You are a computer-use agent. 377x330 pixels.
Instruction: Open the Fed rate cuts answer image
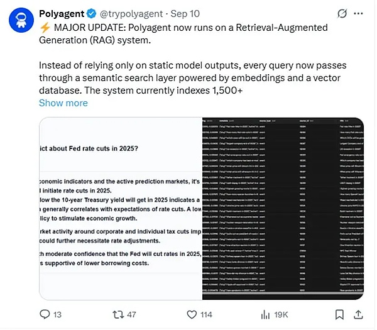(121, 209)
